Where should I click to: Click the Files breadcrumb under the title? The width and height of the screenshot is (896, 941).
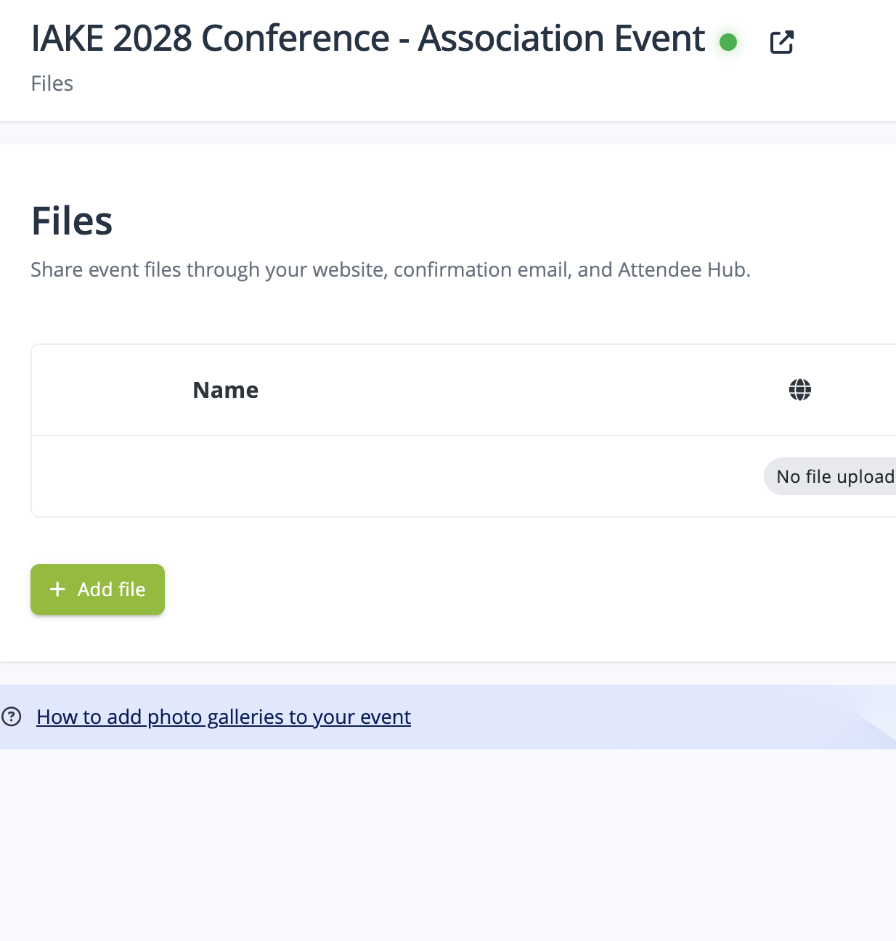click(x=52, y=83)
